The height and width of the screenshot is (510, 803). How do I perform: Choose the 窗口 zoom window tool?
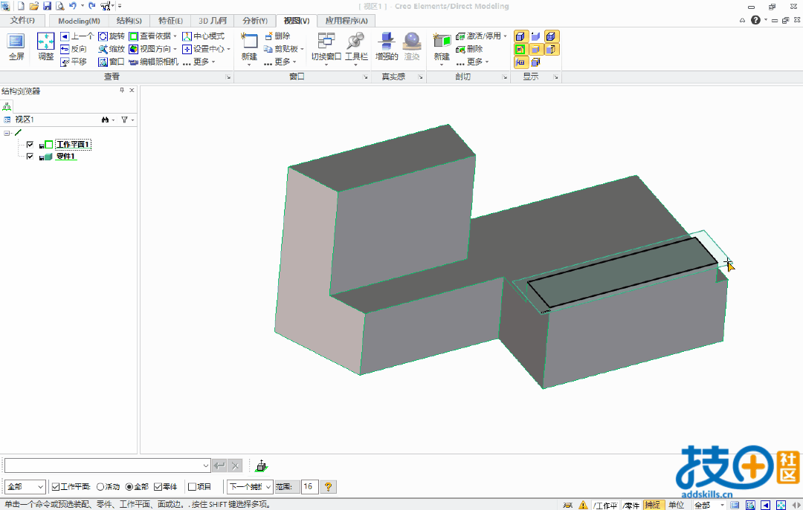click(x=111, y=62)
